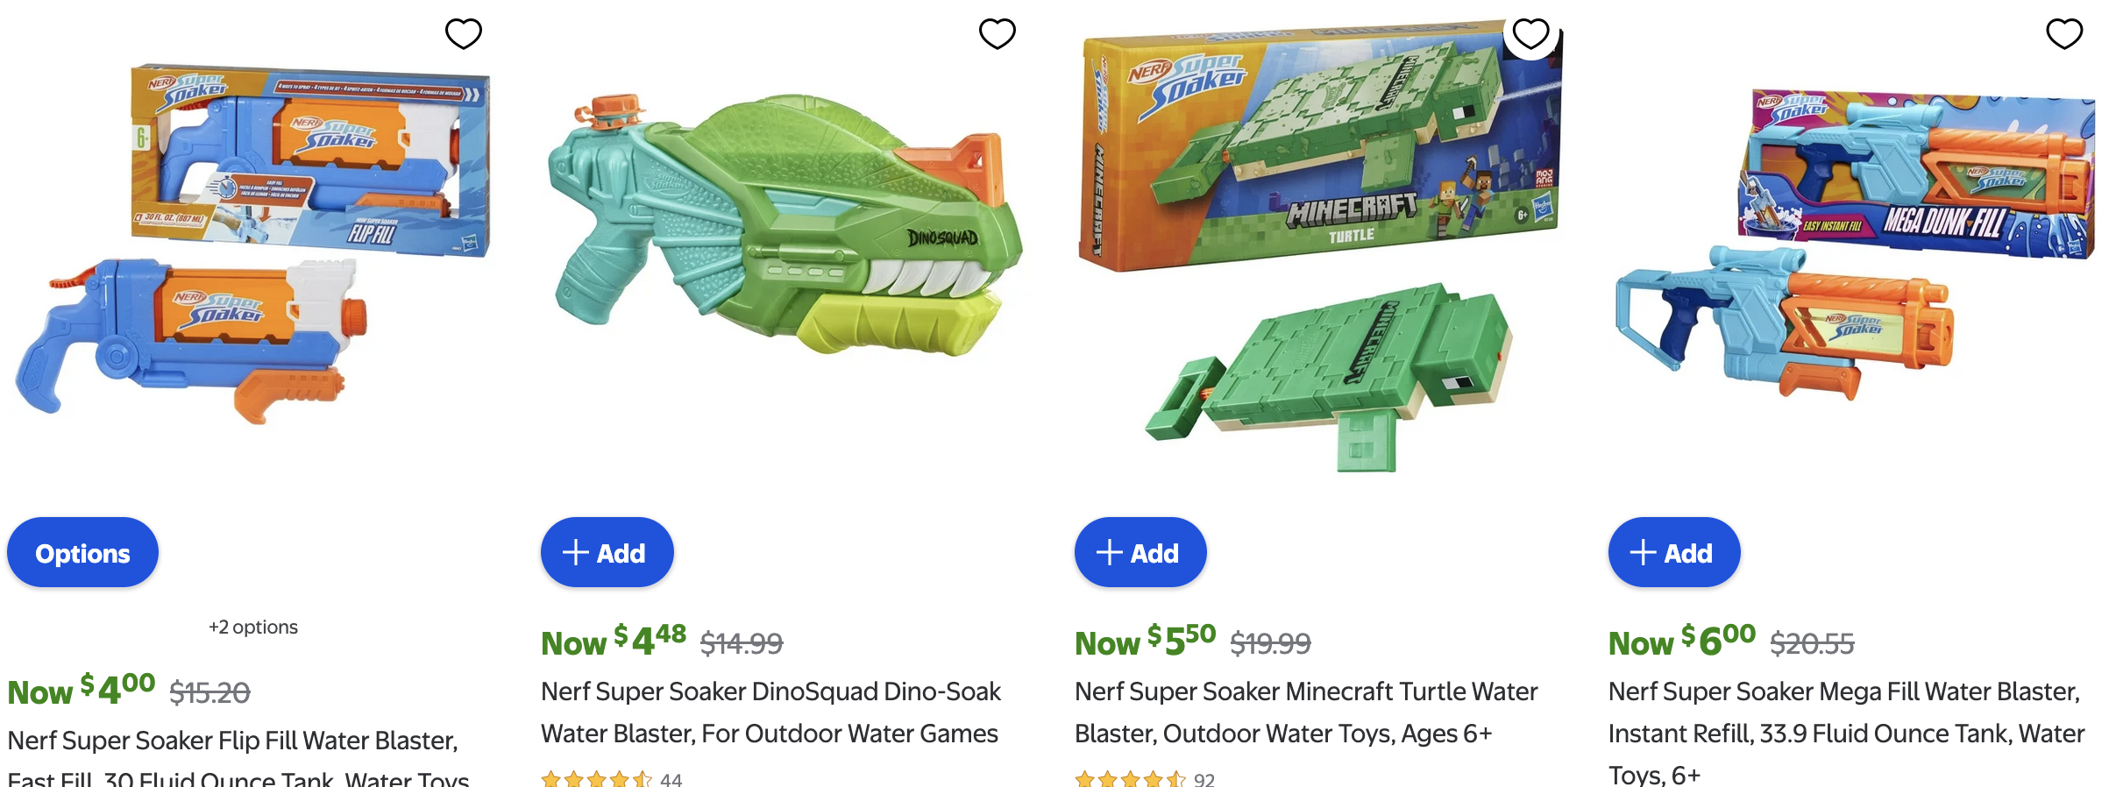
Task: Open Options for Flip Fill Water Blaster
Action: click(x=82, y=552)
